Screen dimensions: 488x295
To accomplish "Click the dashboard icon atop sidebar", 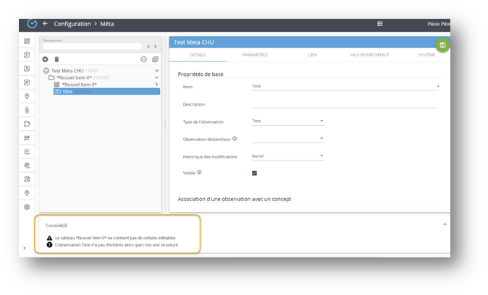I will [27, 42].
